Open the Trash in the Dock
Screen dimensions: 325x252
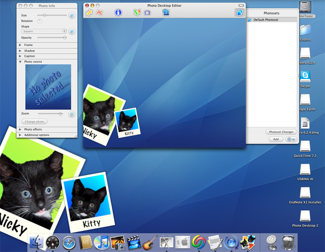tap(288, 242)
